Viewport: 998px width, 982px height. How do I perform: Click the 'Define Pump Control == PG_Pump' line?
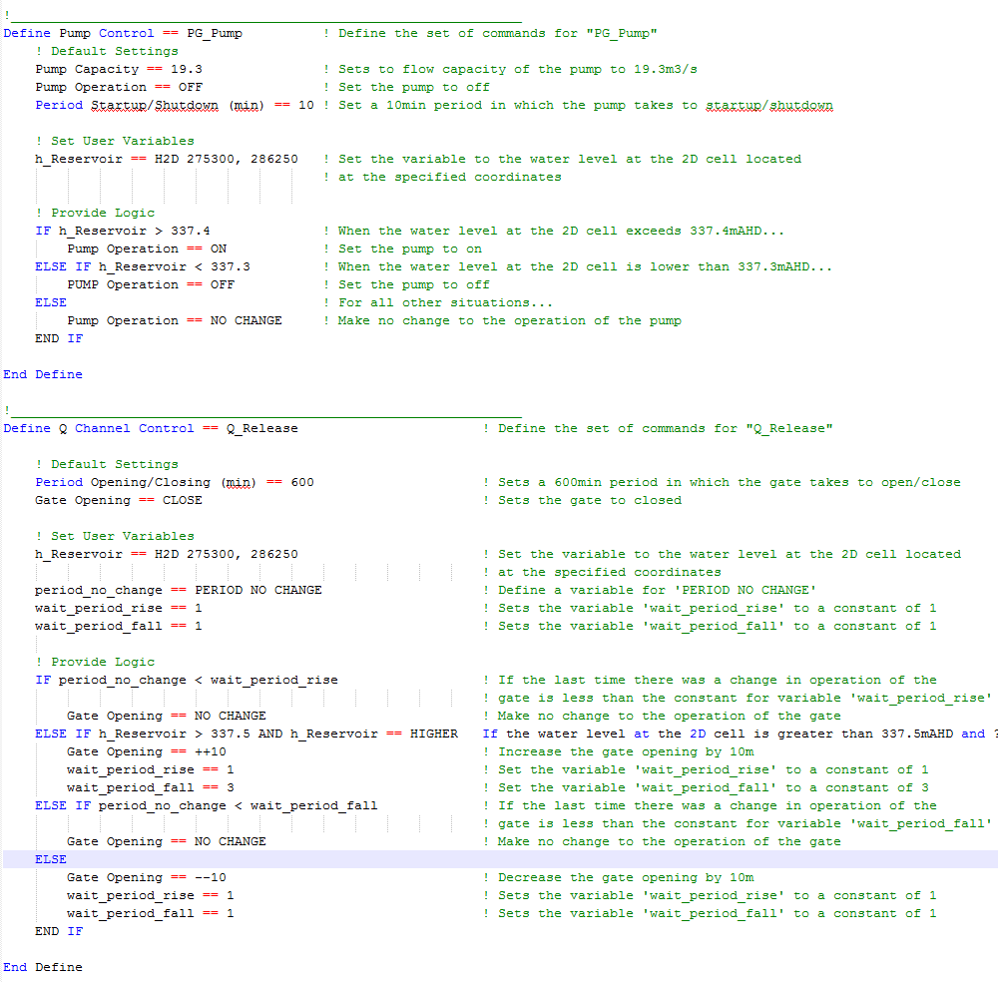[123, 33]
